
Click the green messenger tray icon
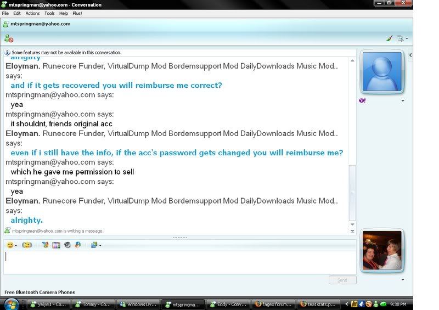tap(376, 304)
